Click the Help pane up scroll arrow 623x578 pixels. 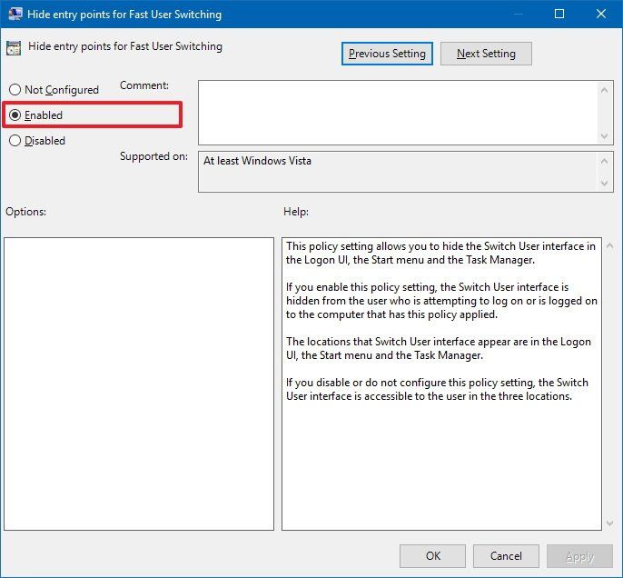coord(609,246)
